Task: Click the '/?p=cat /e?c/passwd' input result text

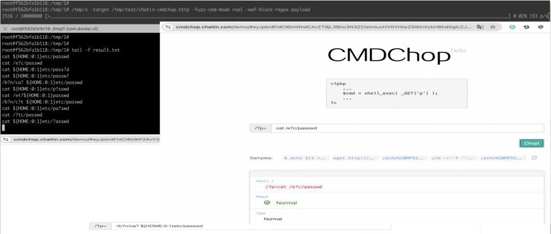Action: (293, 187)
